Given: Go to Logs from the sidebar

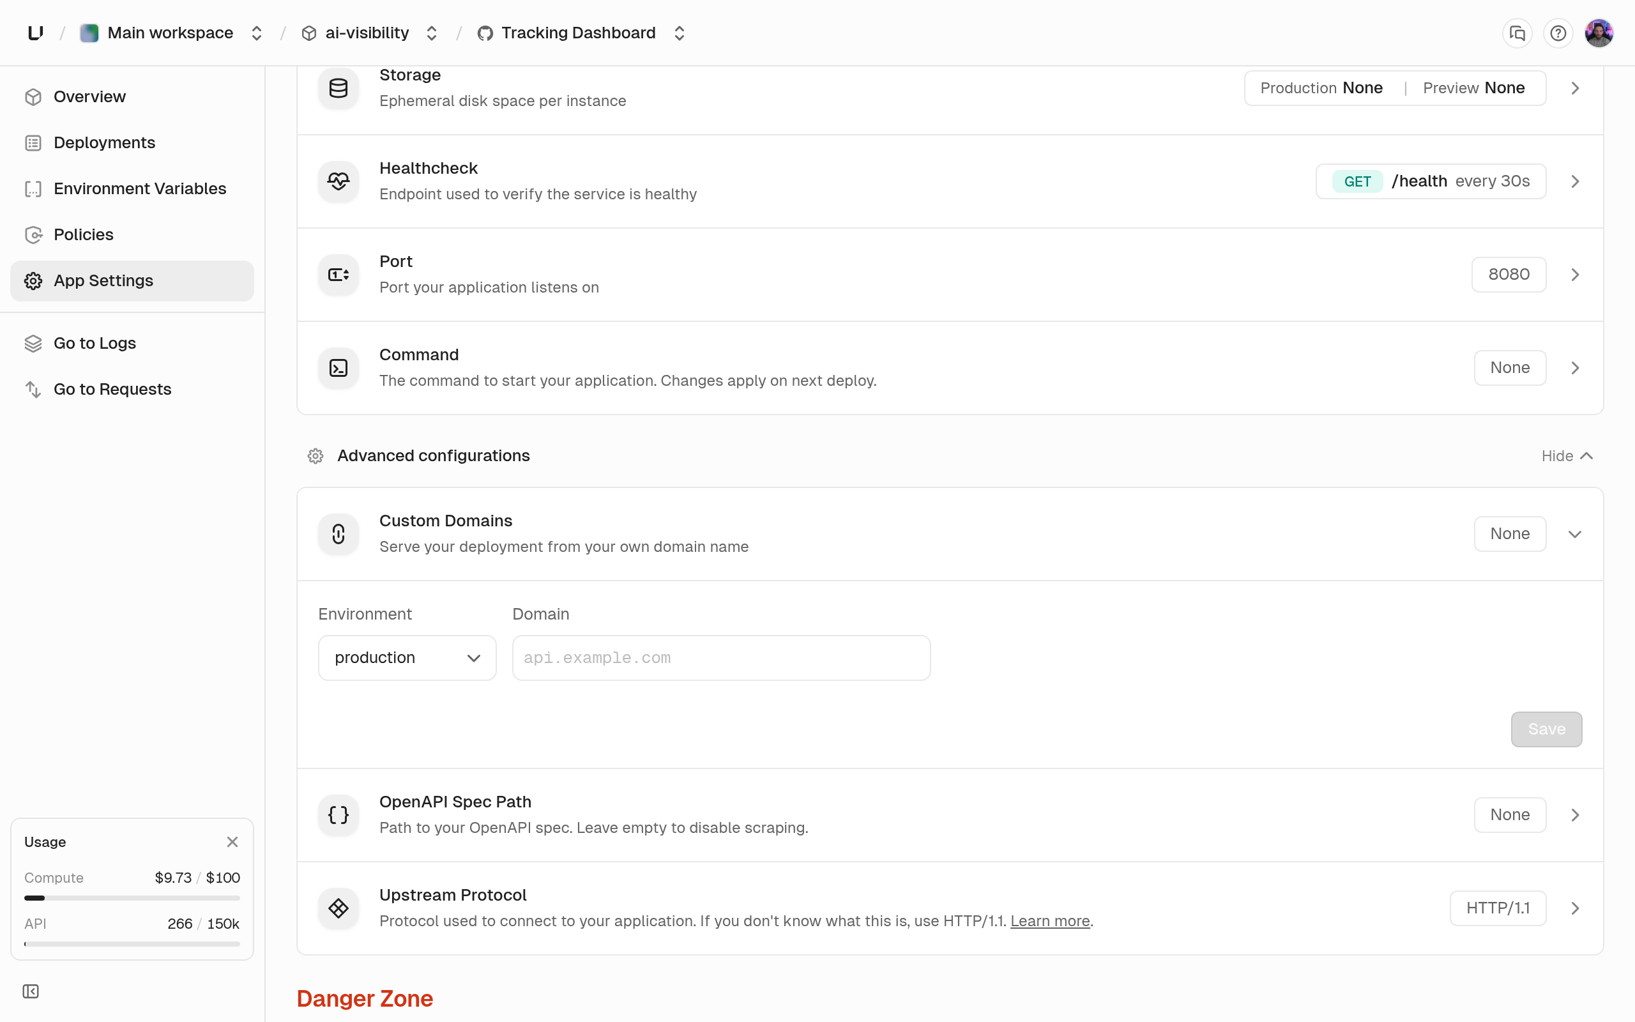Looking at the screenshot, I should pyautogui.click(x=132, y=344).
